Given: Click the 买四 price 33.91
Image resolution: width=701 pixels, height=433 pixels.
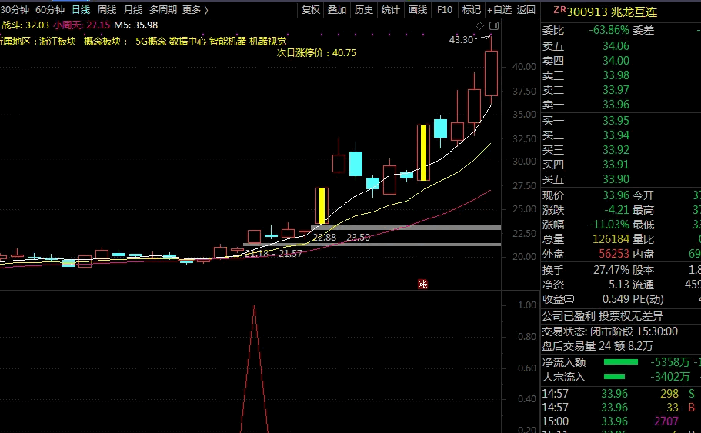Looking at the screenshot, I should (x=616, y=165).
